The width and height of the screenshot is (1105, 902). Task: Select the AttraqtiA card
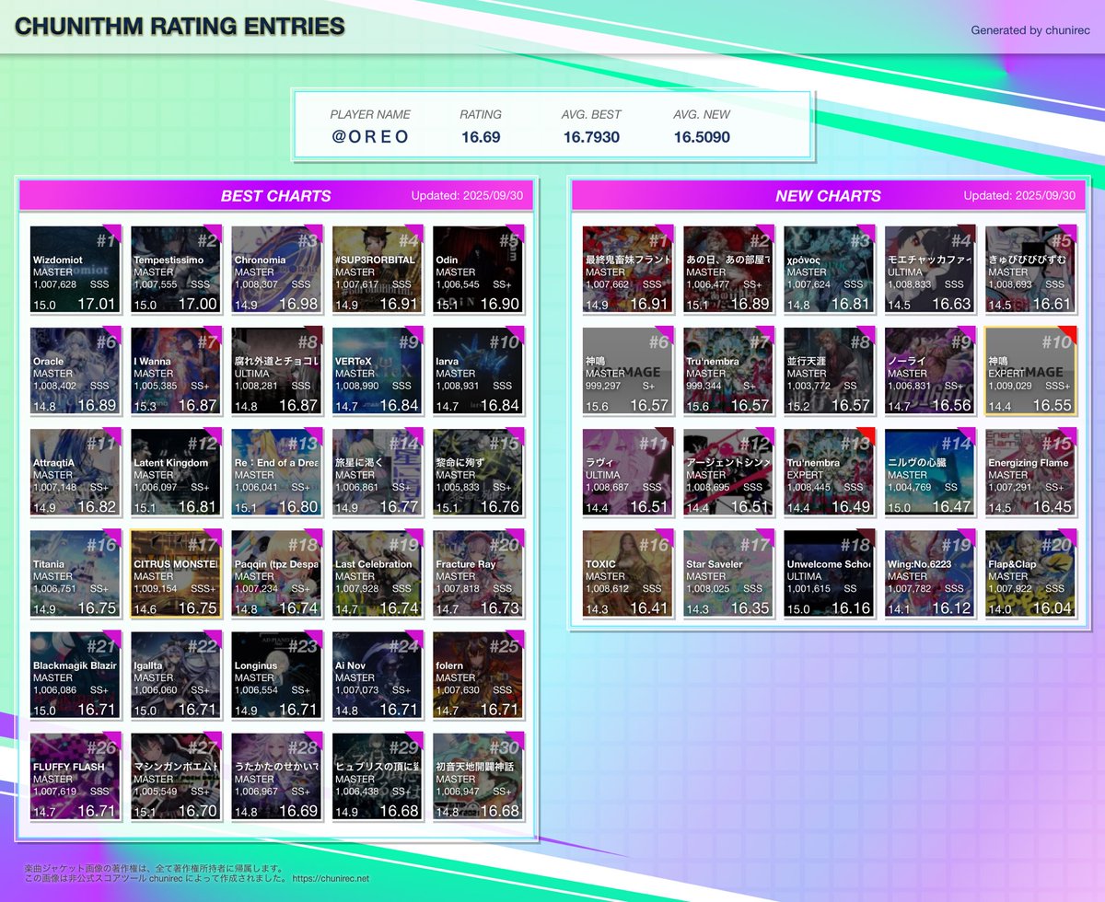(76, 472)
